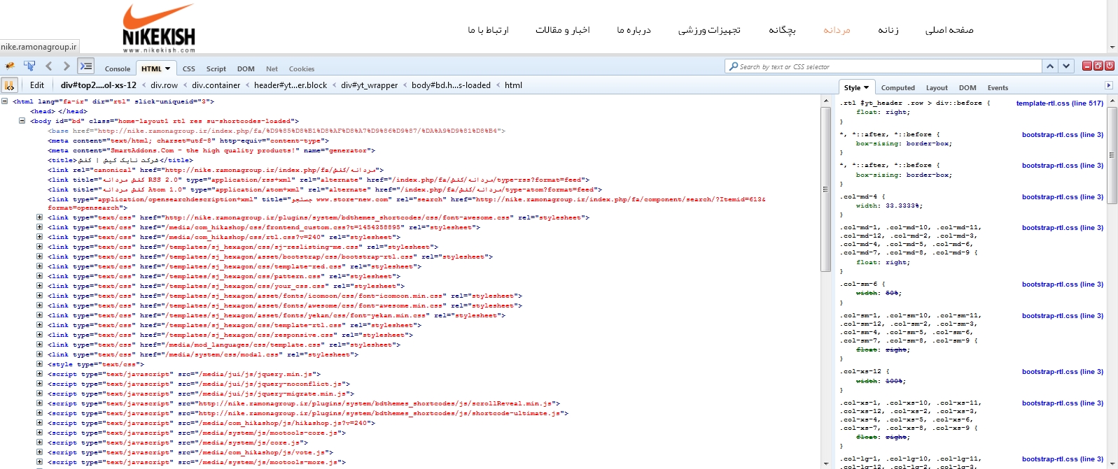1118x469 pixels.
Task: Jump to the next search match
Action: [x=1066, y=66]
